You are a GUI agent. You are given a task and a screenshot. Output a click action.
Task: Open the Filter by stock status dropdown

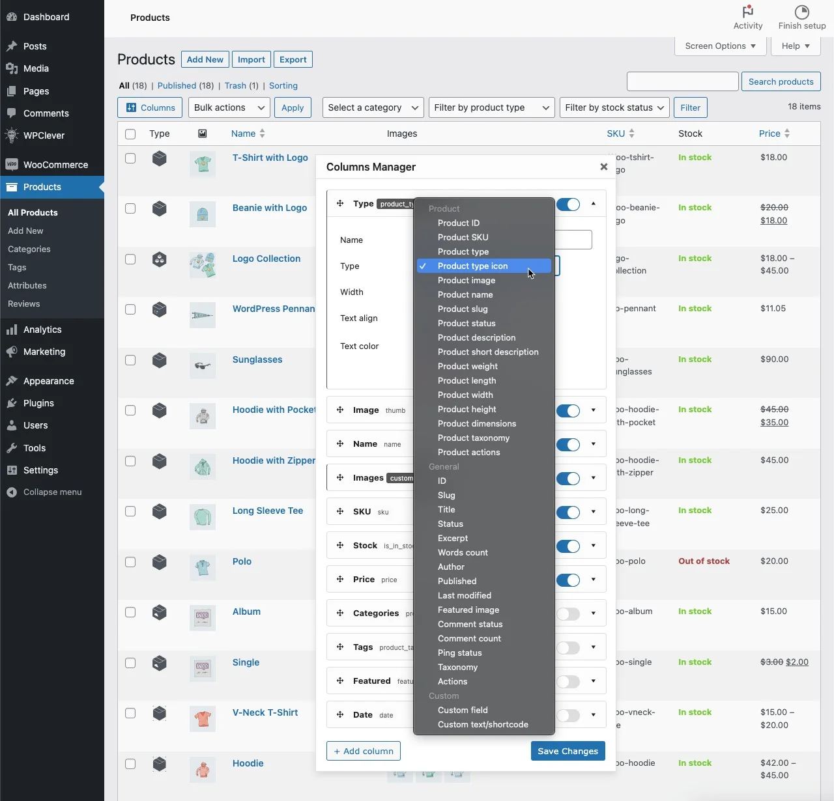click(x=615, y=107)
